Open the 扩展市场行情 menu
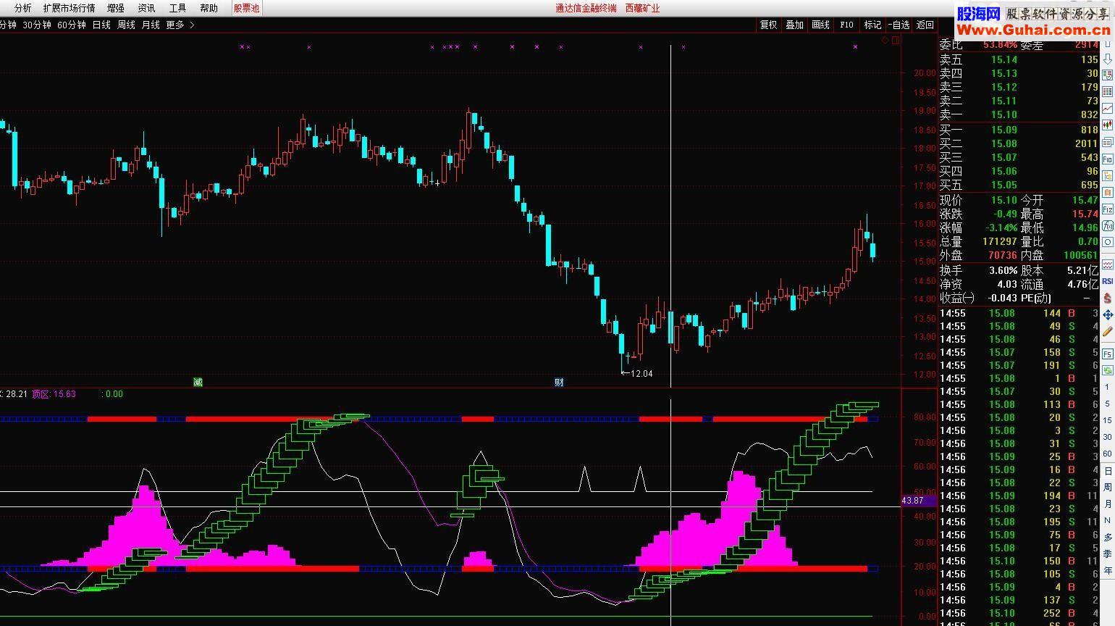 pyautogui.click(x=69, y=8)
